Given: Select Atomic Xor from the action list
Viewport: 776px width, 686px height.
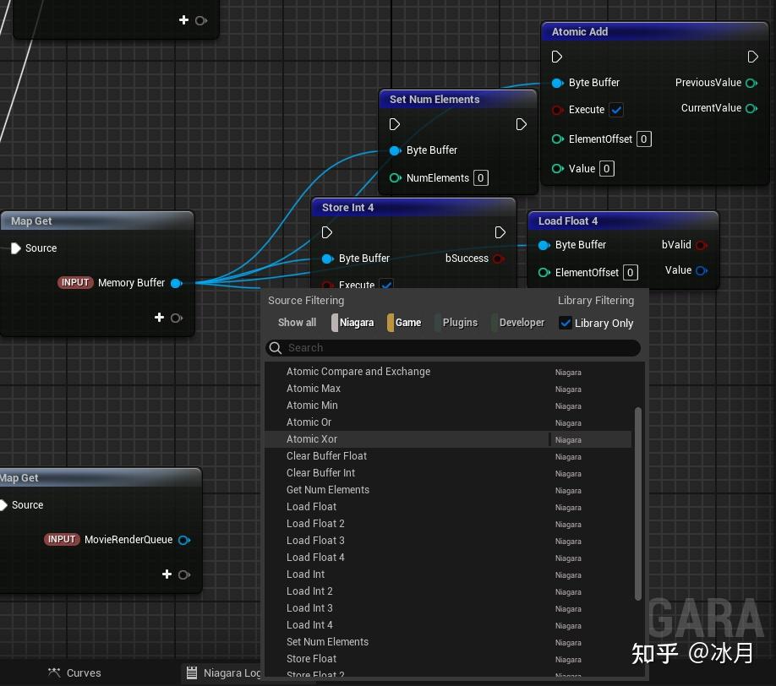Looking at the screenshot, I should pyautogui.click(x=312, y=439).
